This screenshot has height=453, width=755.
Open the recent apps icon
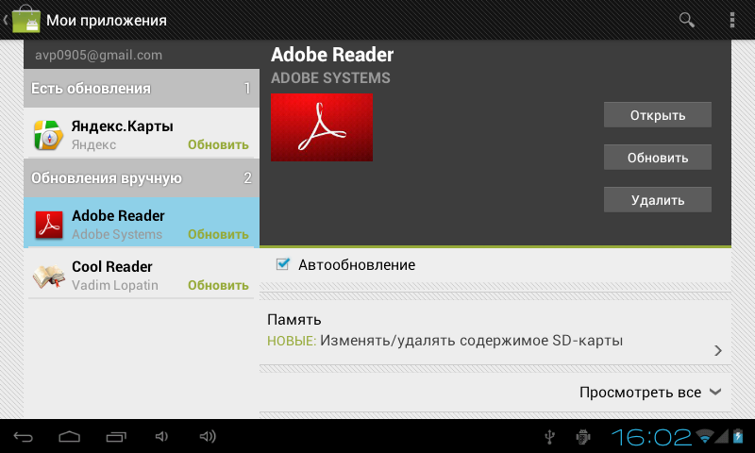[x=115, y=436]
